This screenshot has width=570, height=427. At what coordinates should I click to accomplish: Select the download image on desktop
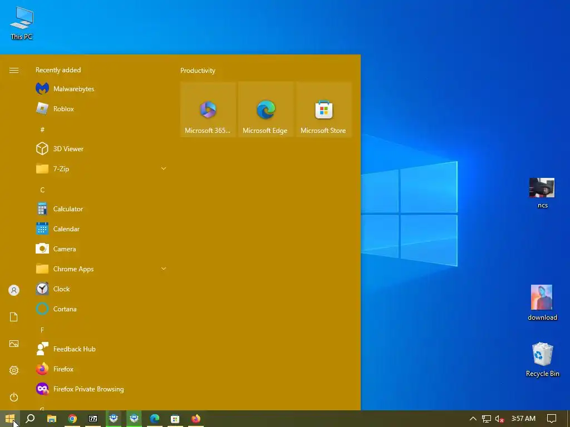[542, 302]
